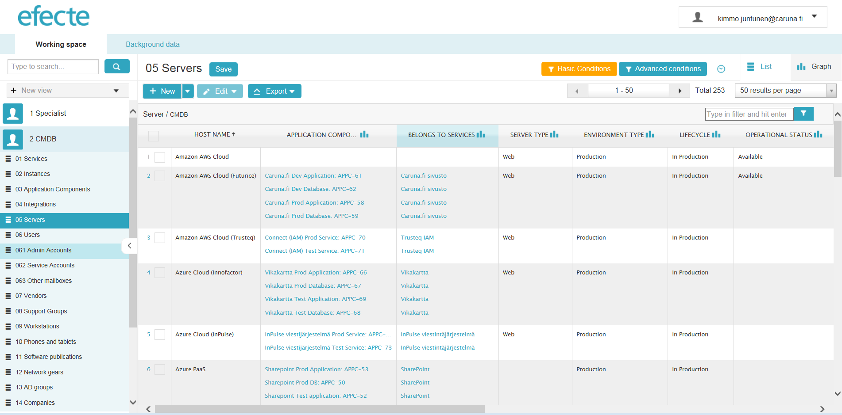The height and width of the screenshot is (415, 842).
Task: Check the row 3 Trusteq checkbox
Action: point(160,238)
